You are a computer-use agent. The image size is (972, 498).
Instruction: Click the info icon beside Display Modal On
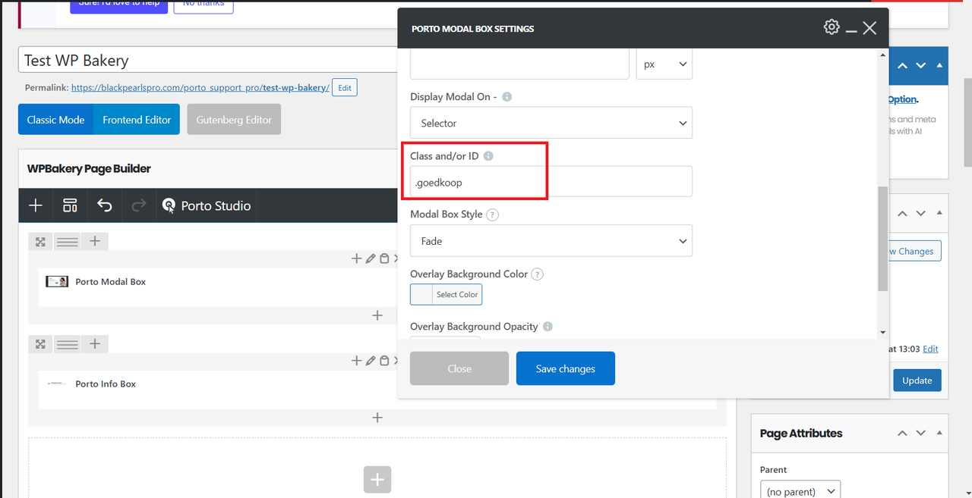pos(507,97)
